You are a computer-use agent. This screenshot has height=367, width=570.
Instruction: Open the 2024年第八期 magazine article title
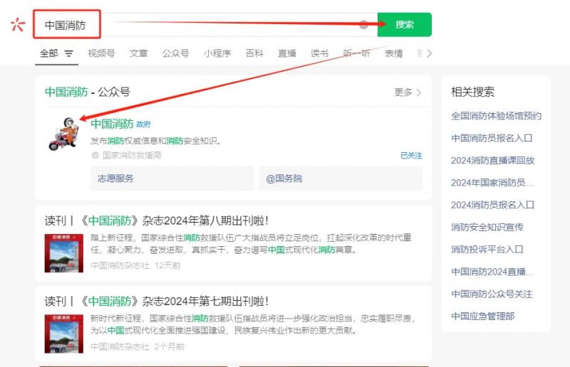(157, 220)
